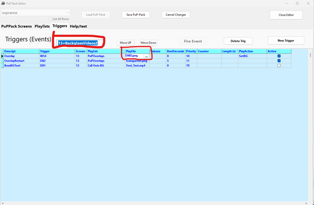The image size is (314, 205).
Task: Click the D81 trigger cell
Action: coord(57,65)
